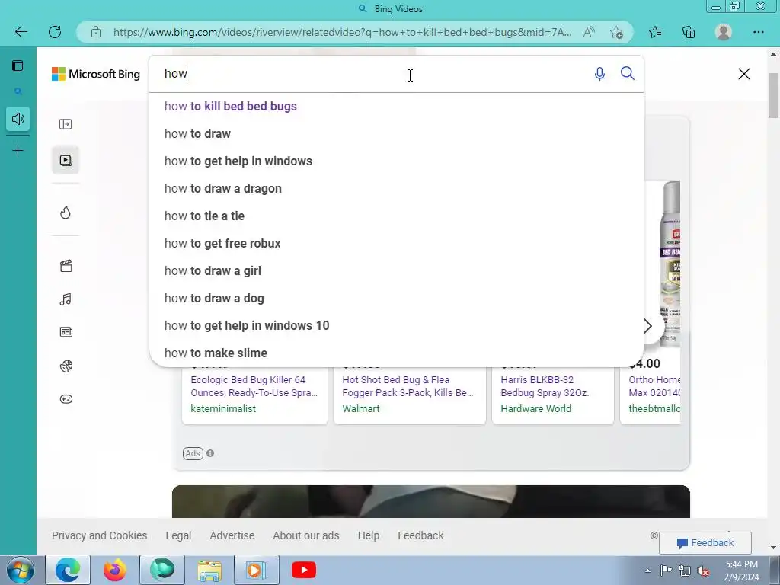Viewport: 780px width, 585px height.
Task: Click the video player preview below ads
Action: coord(431,501)
